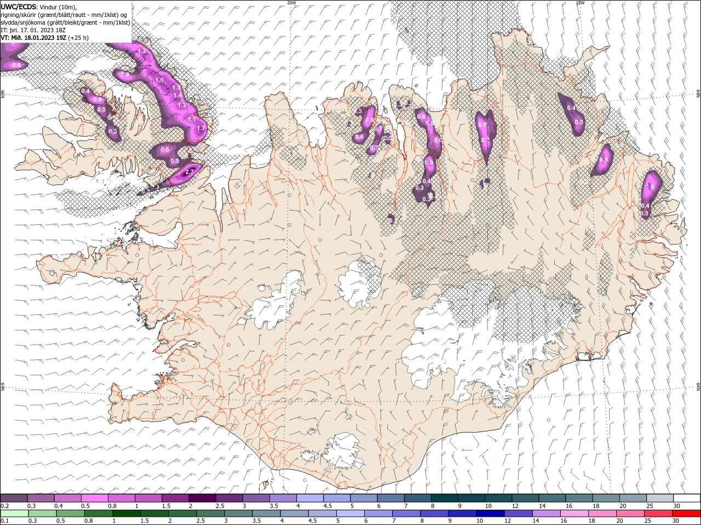Click the '1.1' value on the snow band
This screenshot has height=525, width=701.
192,119
